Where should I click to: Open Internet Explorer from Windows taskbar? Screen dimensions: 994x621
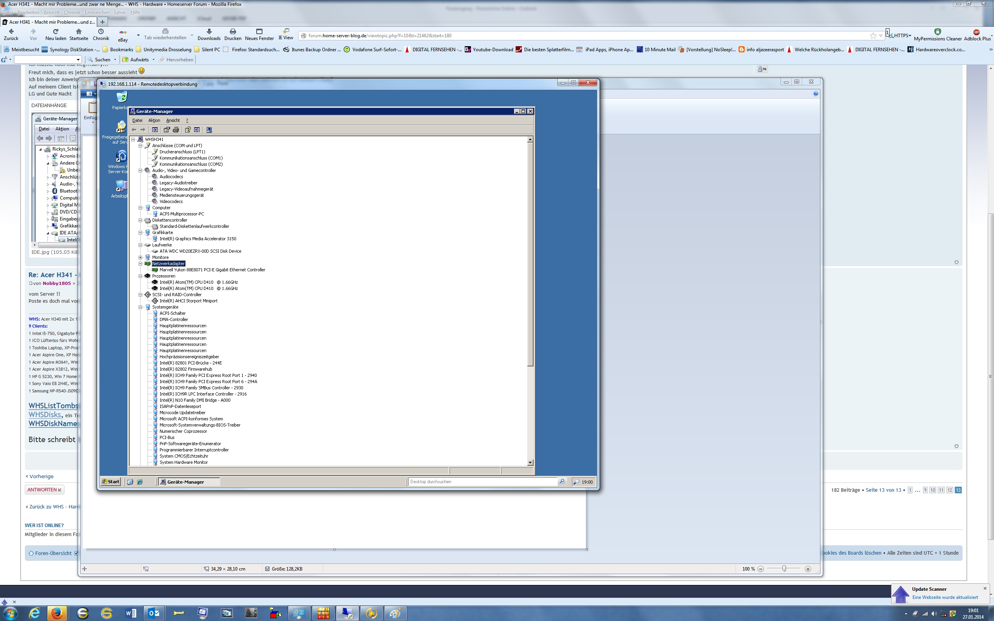(x=35, y=613)
